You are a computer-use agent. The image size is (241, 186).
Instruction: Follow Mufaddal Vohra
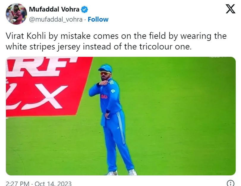coord(98,20)
